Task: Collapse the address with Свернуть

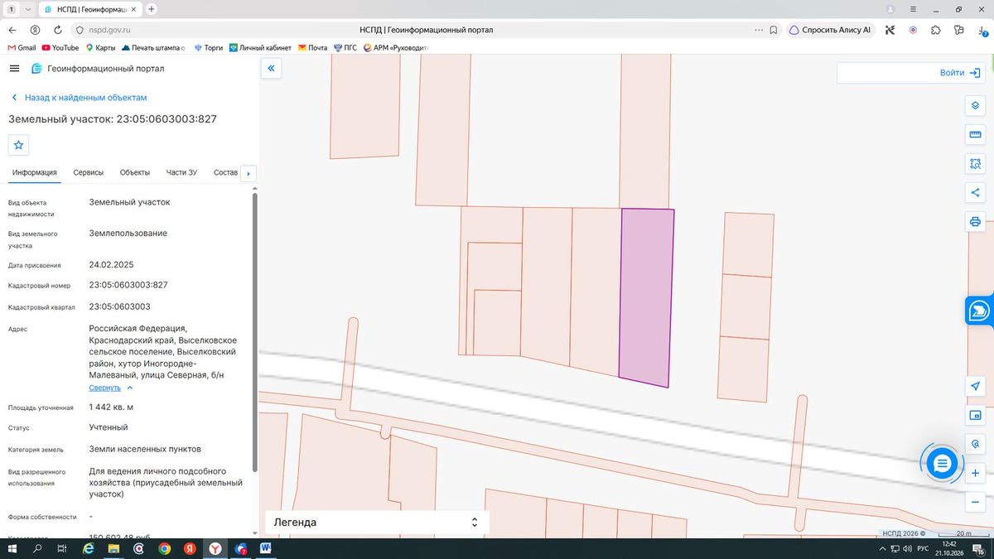Action: pyautogui.click(x=111, y=388)
